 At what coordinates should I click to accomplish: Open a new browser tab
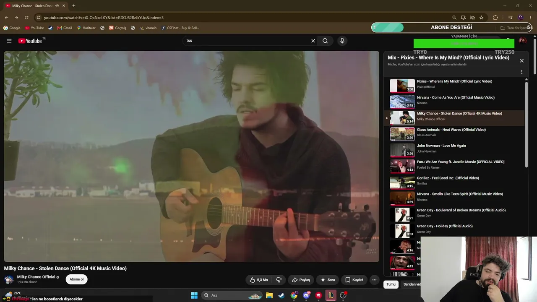[74, 6]
